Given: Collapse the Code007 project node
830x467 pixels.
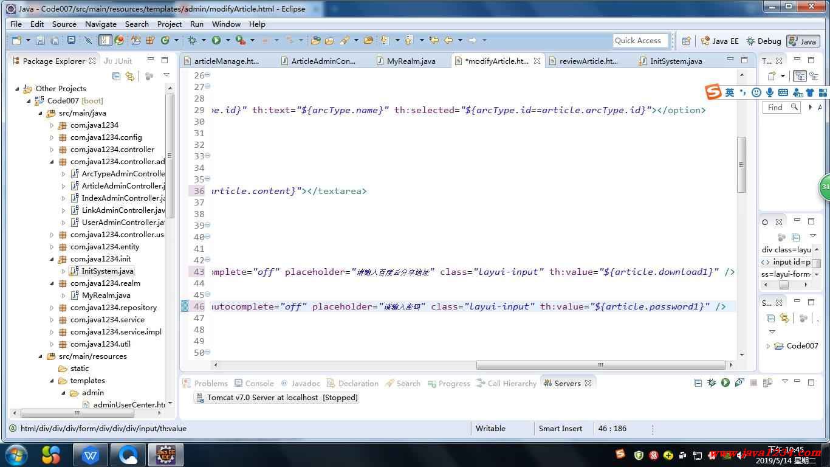Looking at the screenshot, I should pyautogui.click(x=29, y=101).
